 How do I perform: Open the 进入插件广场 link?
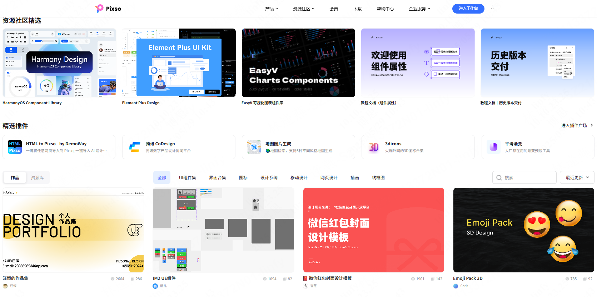click(x=574, y=125)
